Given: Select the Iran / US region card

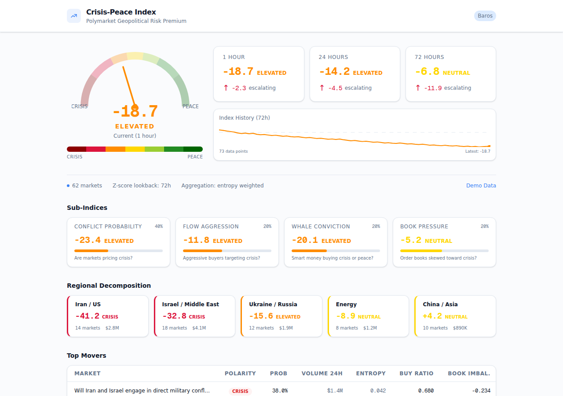Looking at the screenshot, I should [108, 316].
